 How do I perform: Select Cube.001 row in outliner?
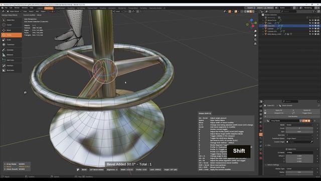[x=289, y=26]
